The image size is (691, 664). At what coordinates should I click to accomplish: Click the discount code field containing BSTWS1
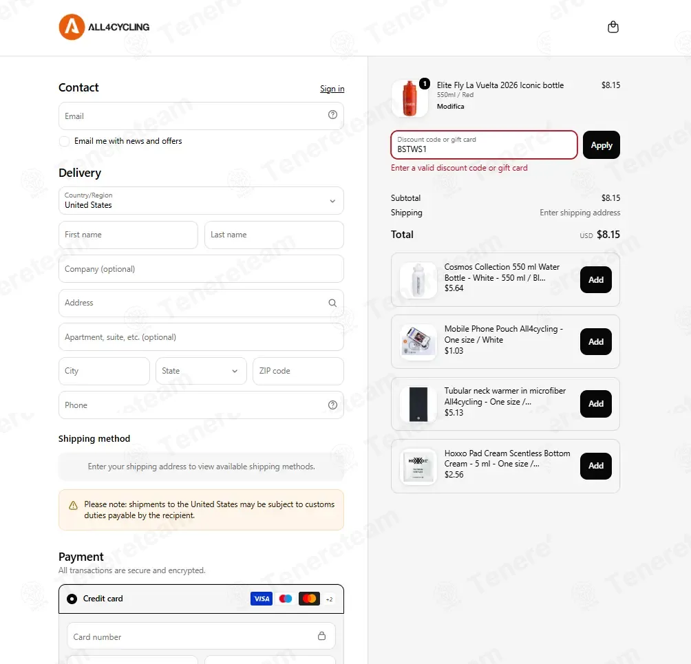click(484, 145)
